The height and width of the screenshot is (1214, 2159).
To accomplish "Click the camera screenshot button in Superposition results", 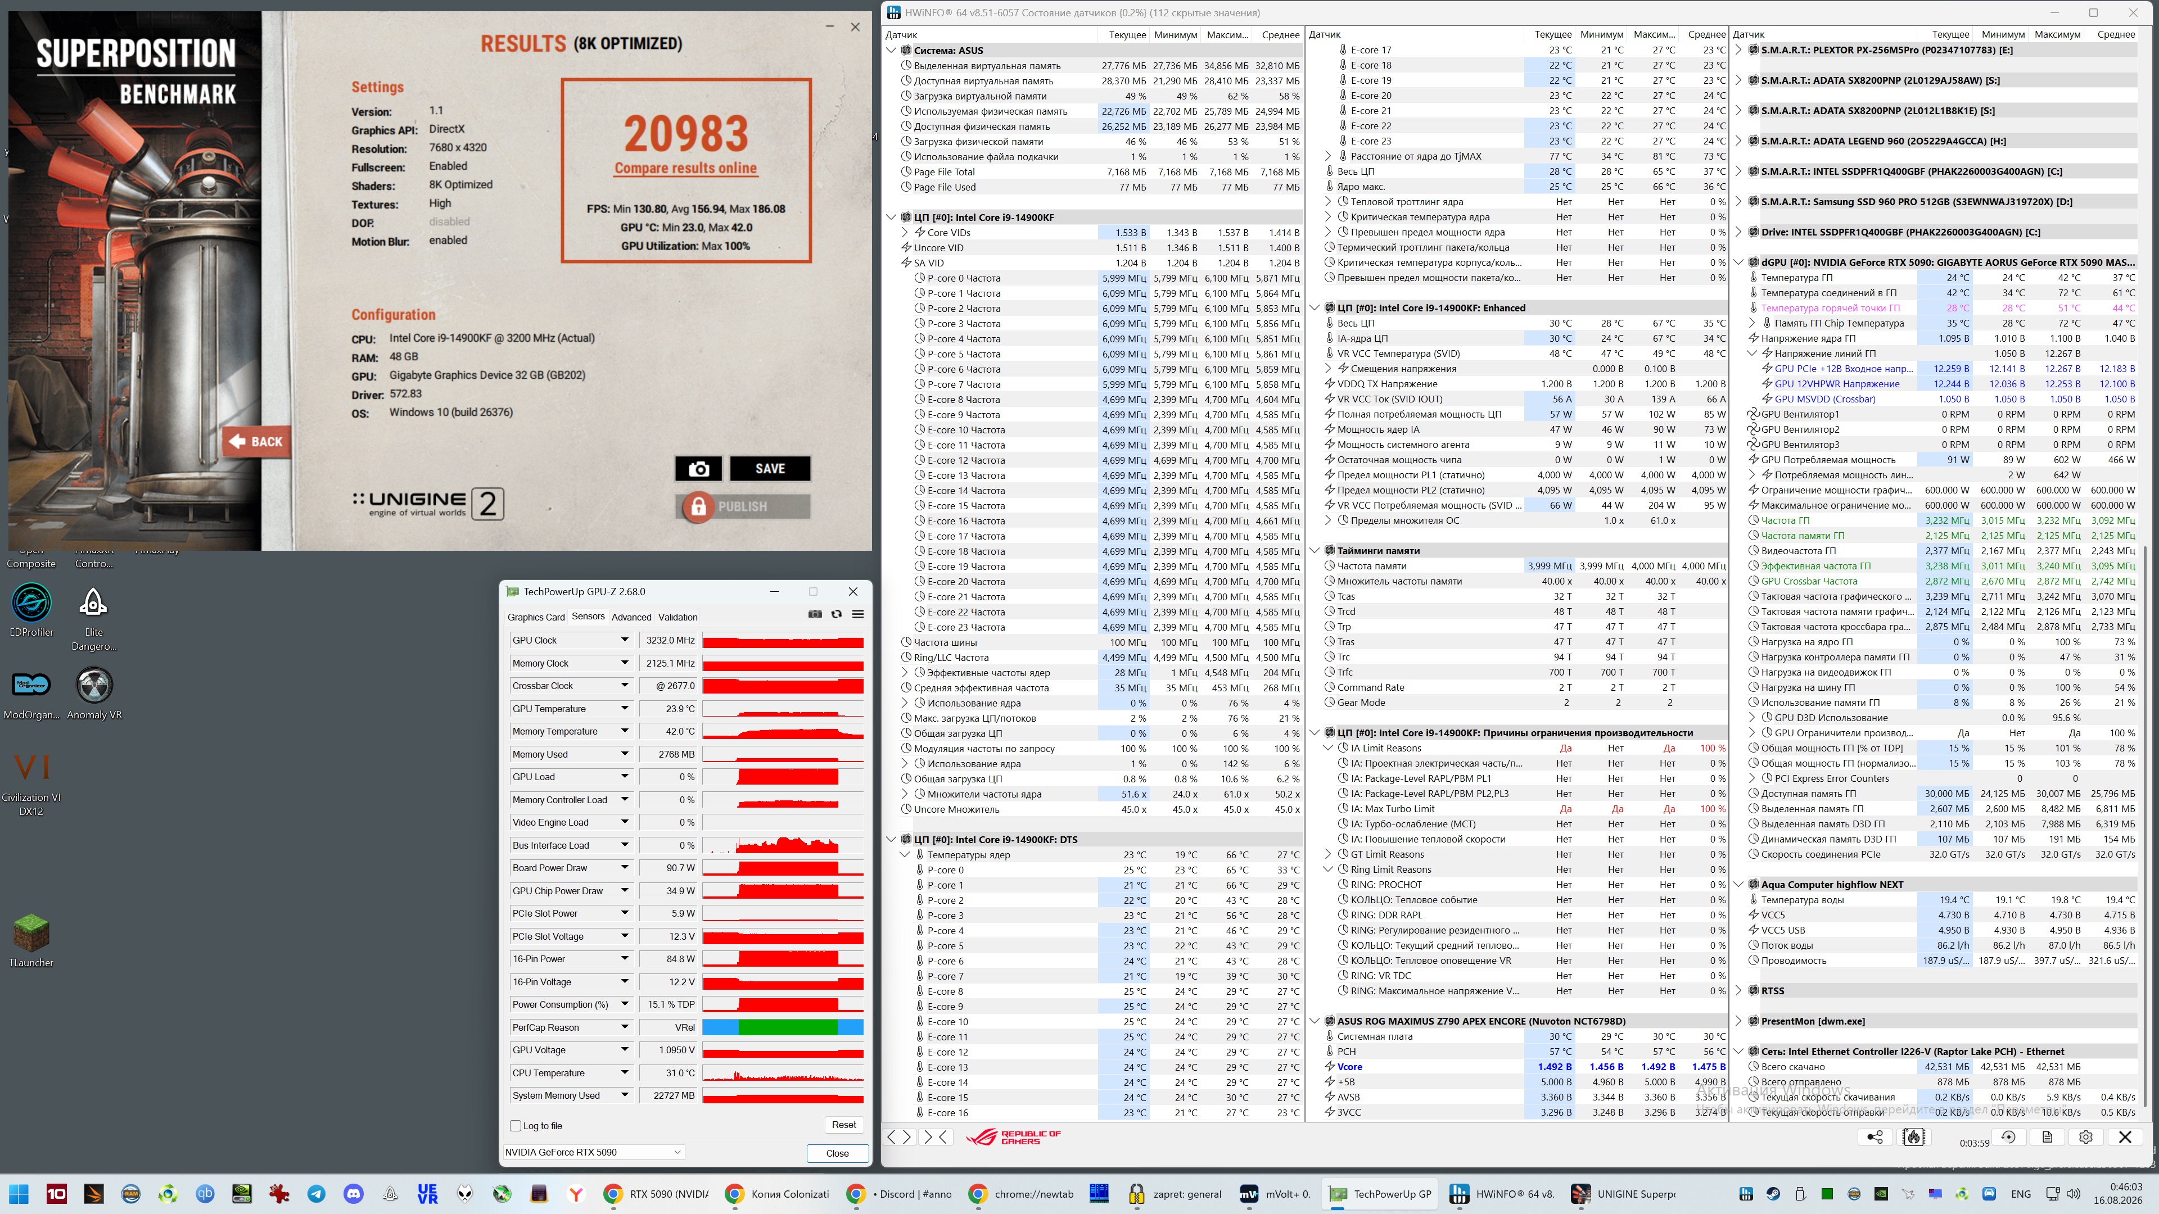I will pos(698,468).
